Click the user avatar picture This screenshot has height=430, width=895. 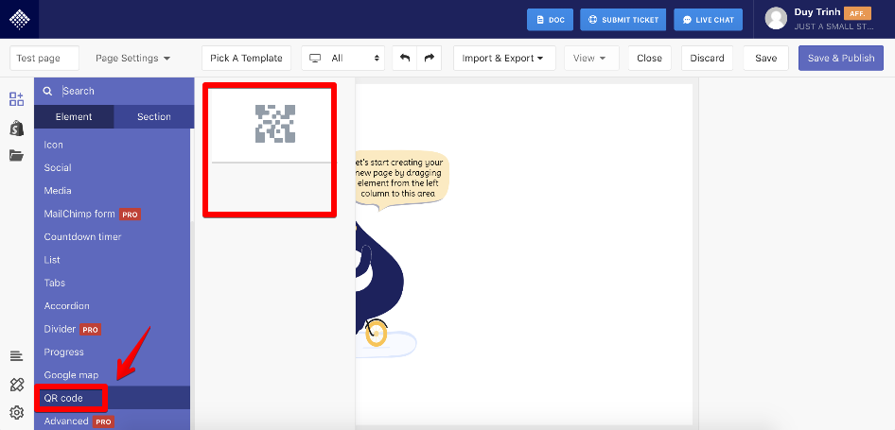coord(776,18)
